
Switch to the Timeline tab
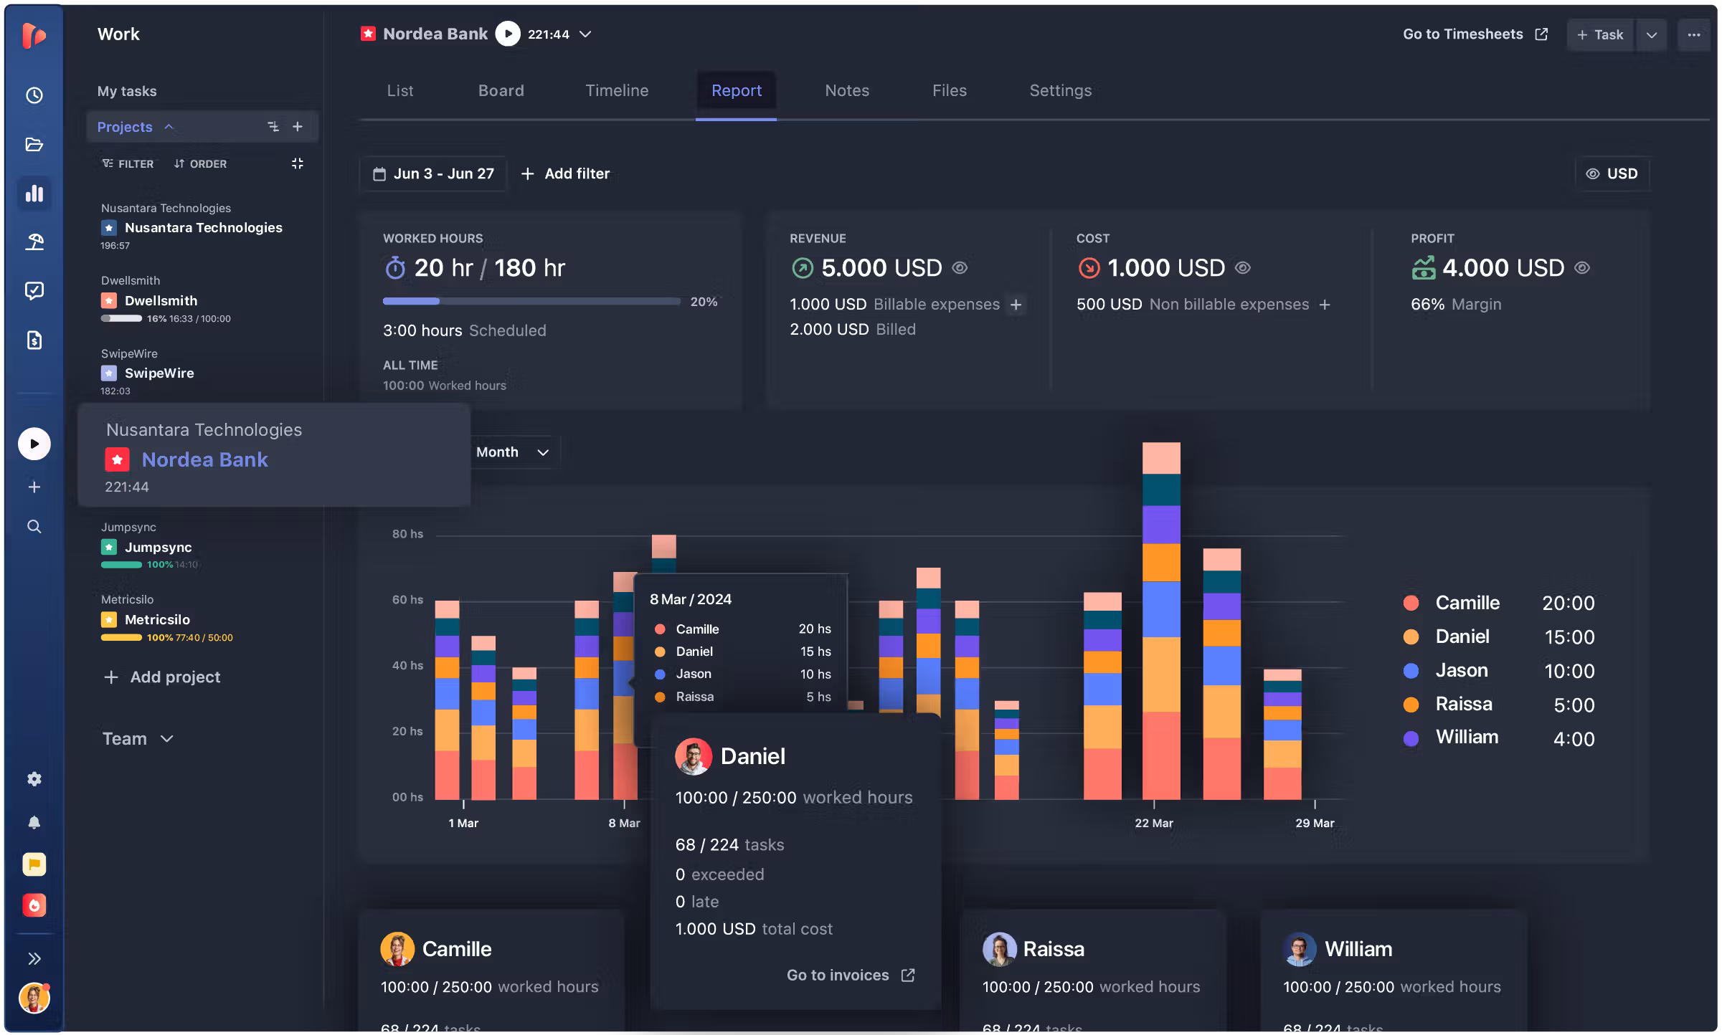click(x=617, y=90)
